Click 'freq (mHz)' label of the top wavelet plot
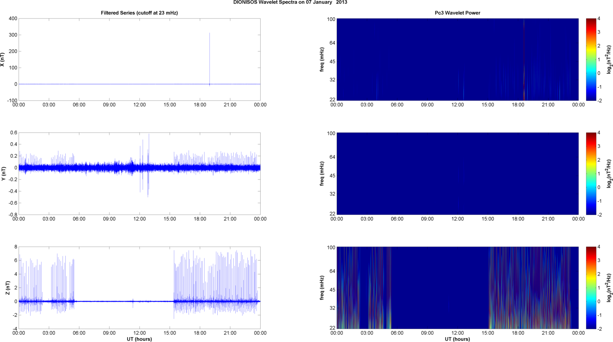 [x=322, y=59]
